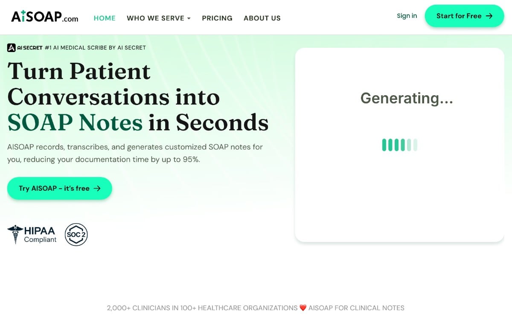The image size is (512, 320).
Task: Click the green generating progress bar
Action: (x=399, y=145)
